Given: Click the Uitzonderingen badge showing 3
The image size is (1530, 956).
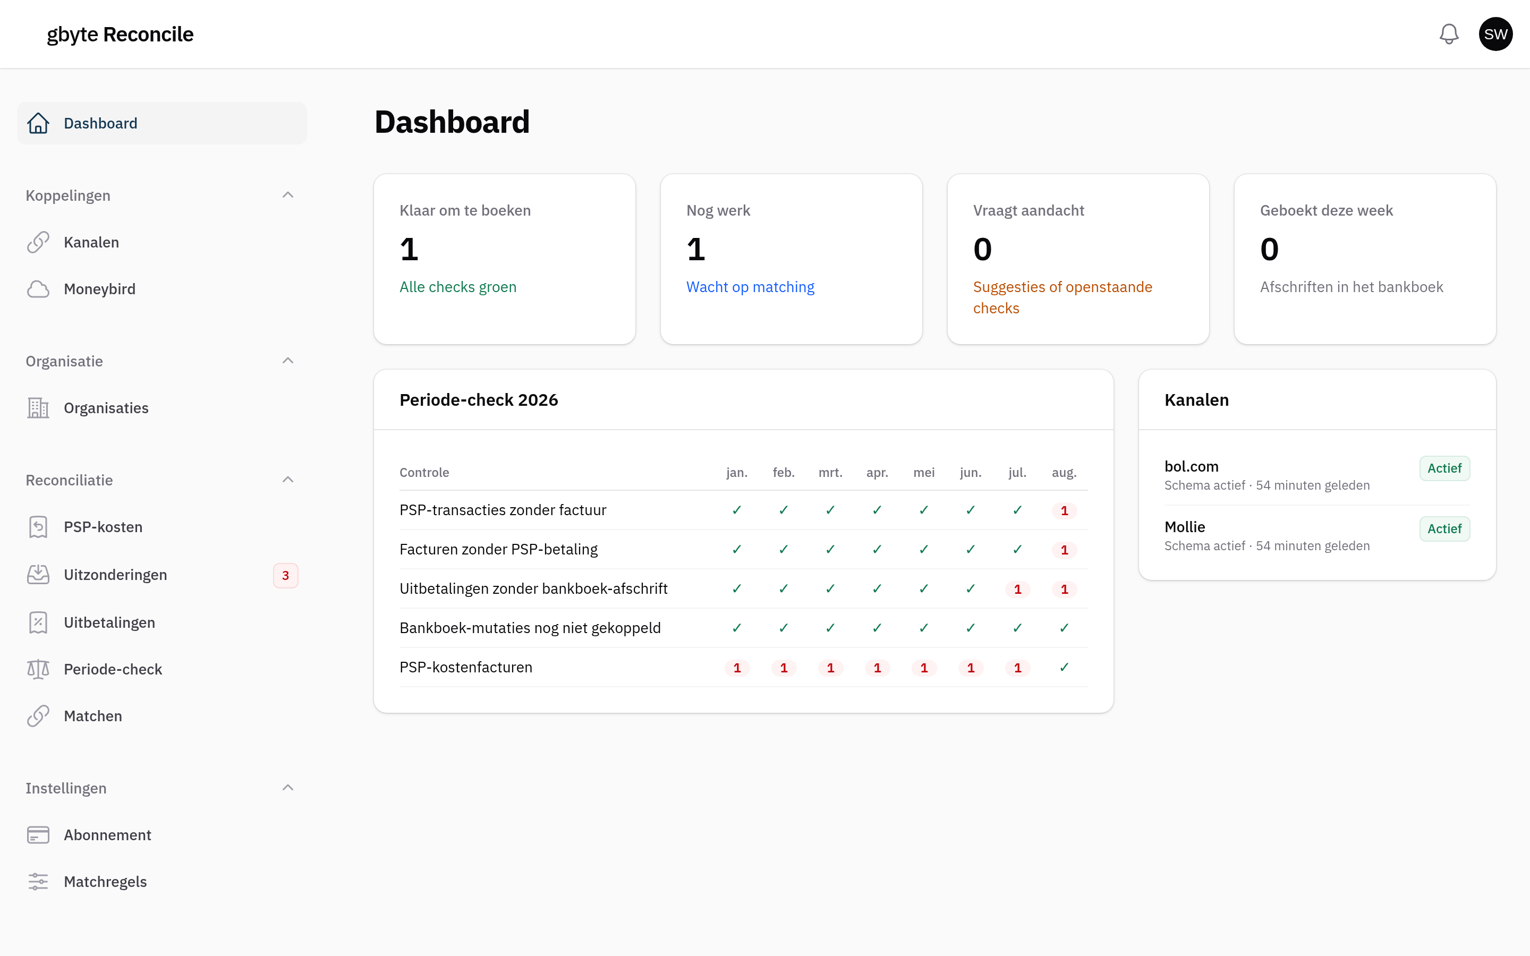Looking at the screenshot, I should point(286,575).
